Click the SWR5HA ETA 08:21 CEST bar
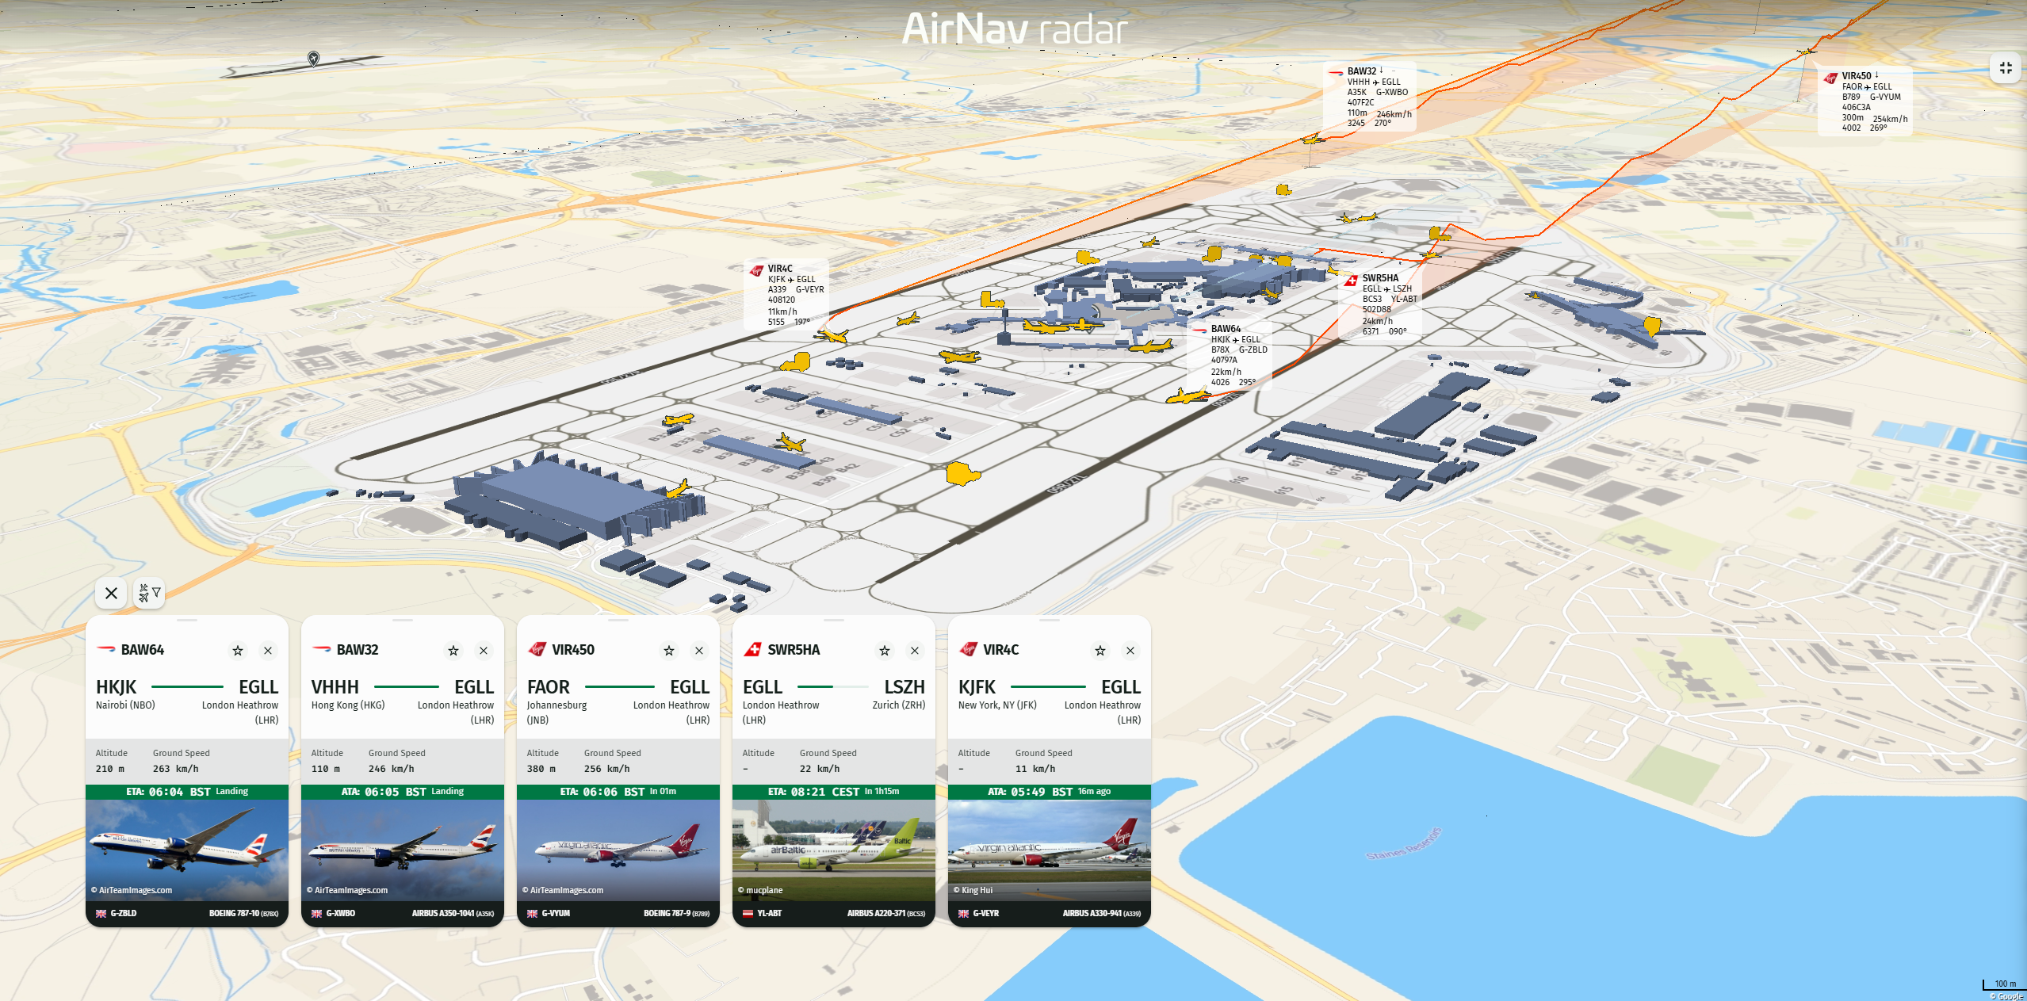 pos(834,792)
